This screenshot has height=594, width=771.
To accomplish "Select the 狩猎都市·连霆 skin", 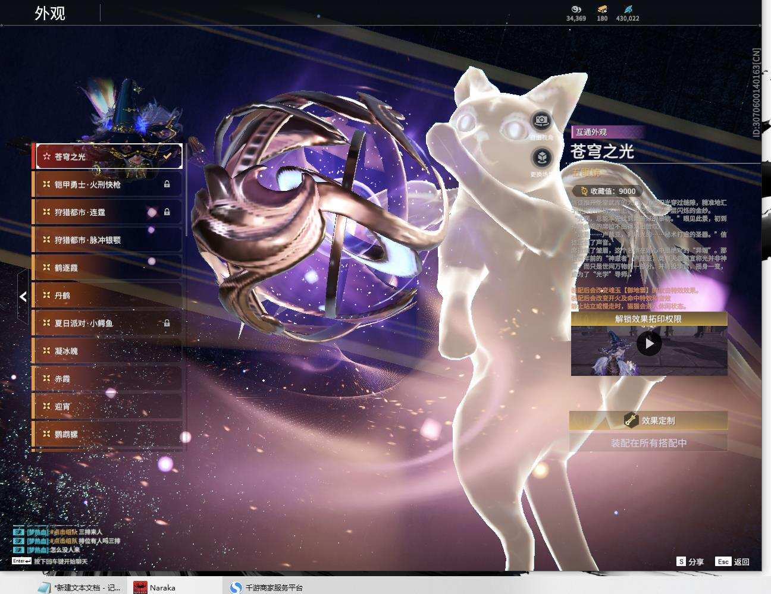I will (107, 212).
